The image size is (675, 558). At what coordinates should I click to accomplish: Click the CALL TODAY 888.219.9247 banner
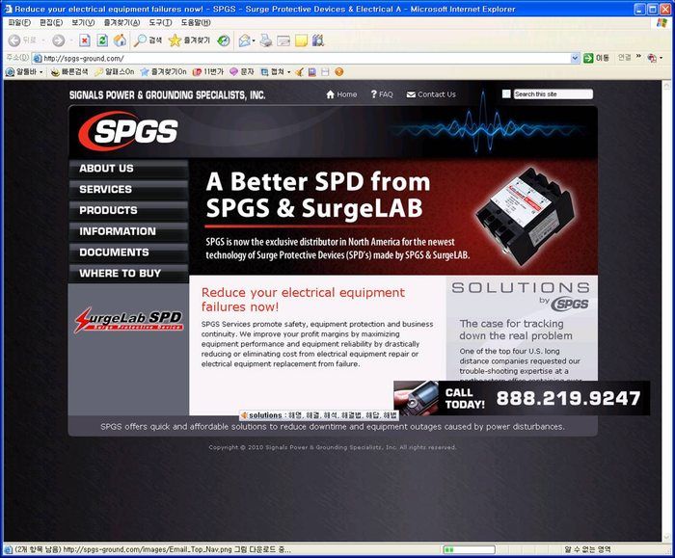pos(522,398)
